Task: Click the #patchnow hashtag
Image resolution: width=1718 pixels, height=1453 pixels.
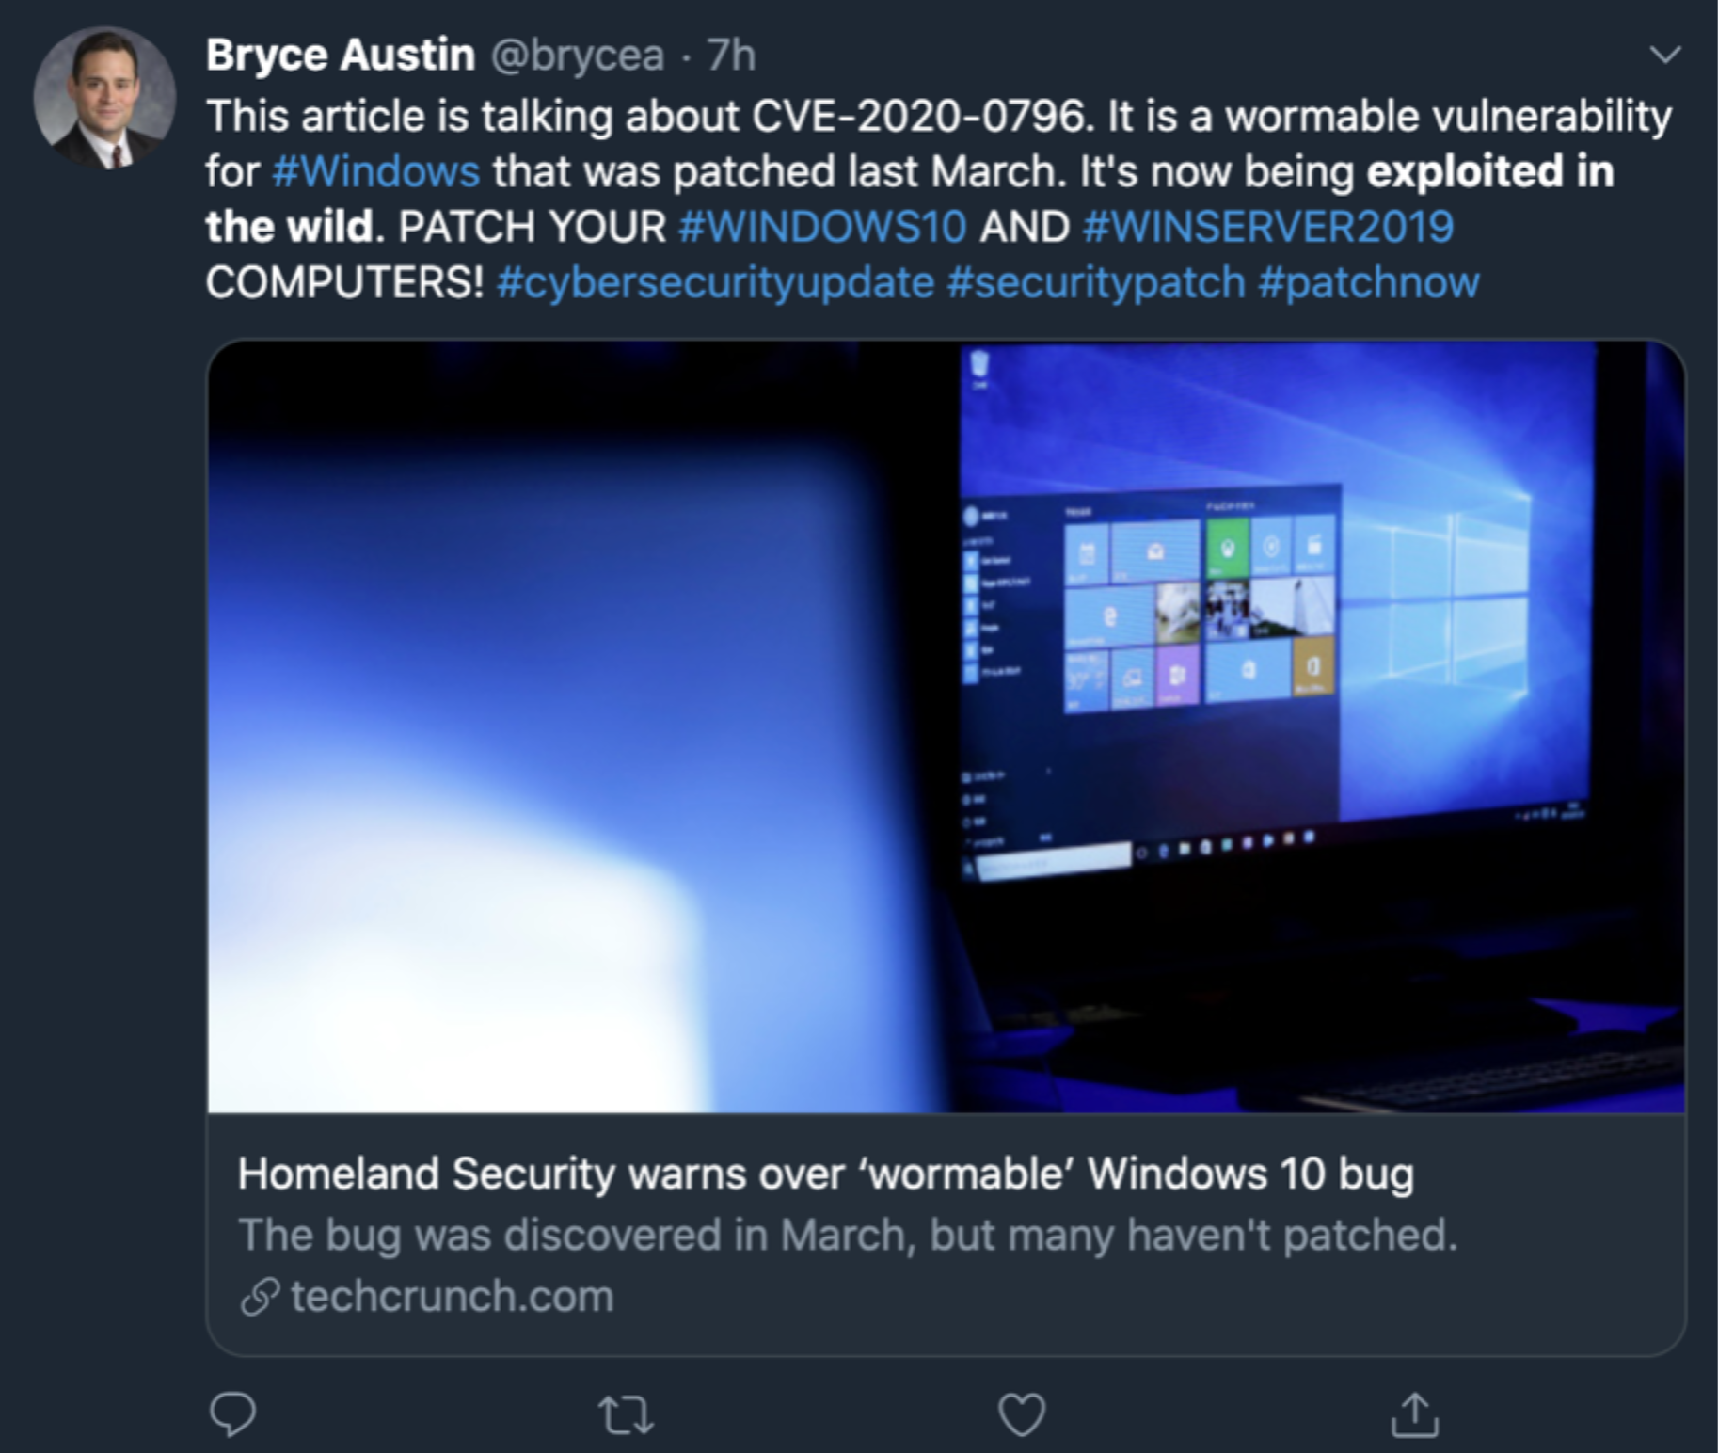Action: [1369, 282]
